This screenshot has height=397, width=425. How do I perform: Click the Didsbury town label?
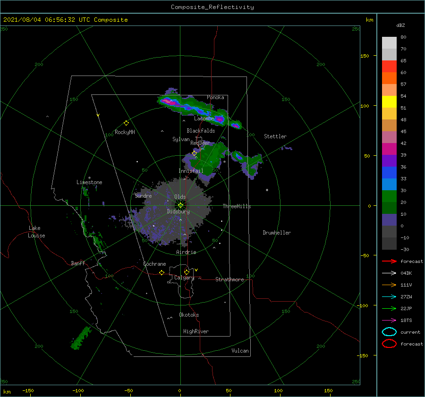click(x=178, y=211)
